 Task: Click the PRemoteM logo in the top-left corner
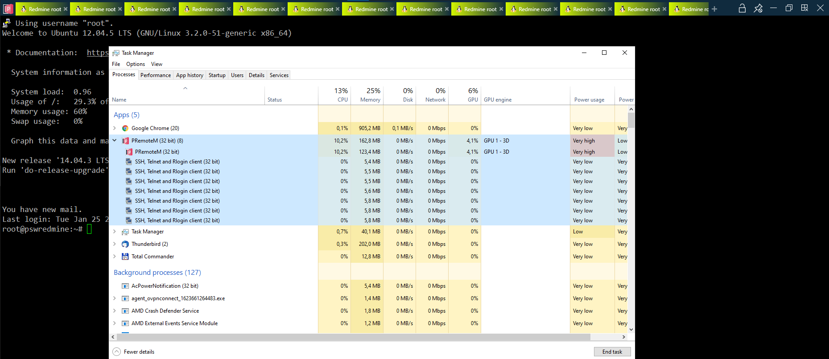pos(8,9)
